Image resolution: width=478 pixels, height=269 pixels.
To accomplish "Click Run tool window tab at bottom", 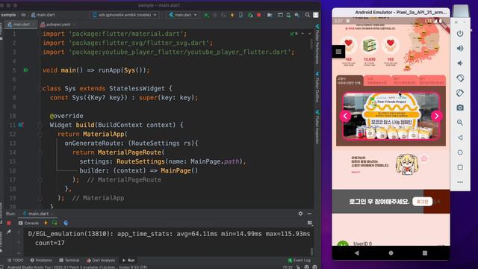I will coord(128,260).
